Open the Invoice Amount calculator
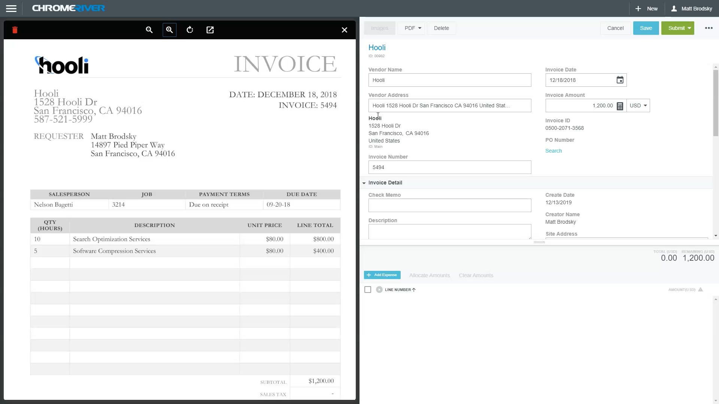Screen dimensions: 719x404 tap(620, 106)
